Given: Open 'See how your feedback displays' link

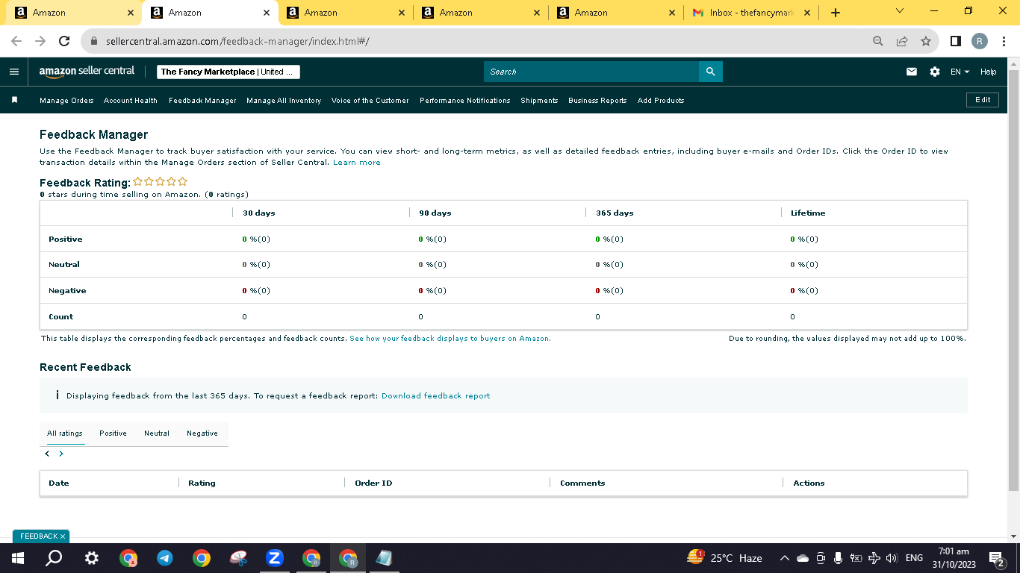Looking at the screenshot, I should click(450, 338).
